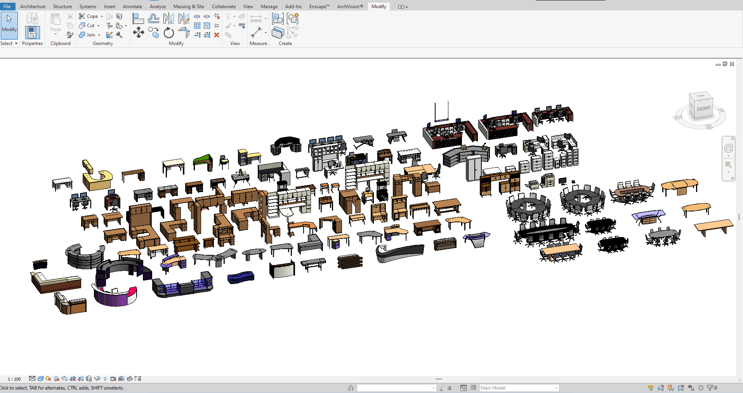743x393 pixels.
Task: Select the Scale tool
Action: [x=207, y=26]
